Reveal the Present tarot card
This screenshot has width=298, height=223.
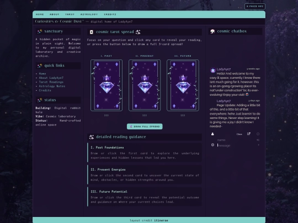pyautogui.click(x=145, y=85)
